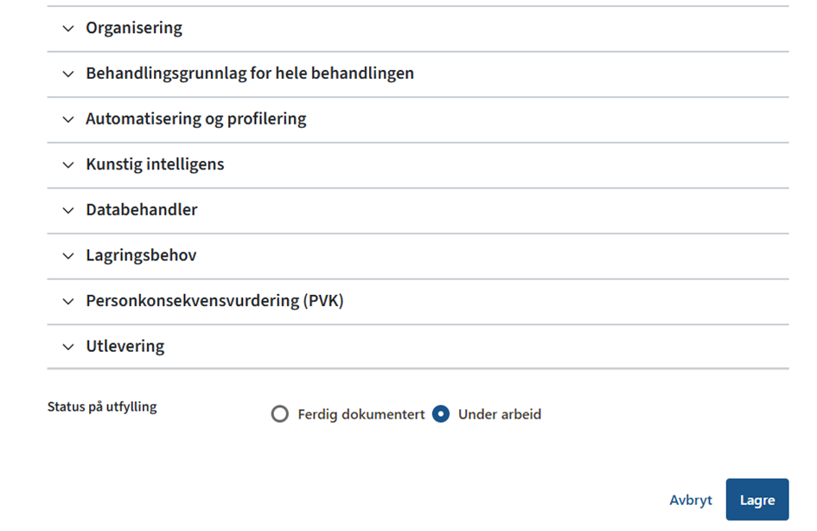This screenshot has width=817, height=531.
Task: Open the Utlevering section heading
Action: coord(125,347)
